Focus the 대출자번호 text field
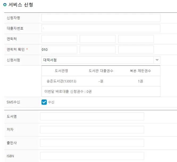The height and width of the screenshot is (162, 177). tap(101, 28)
